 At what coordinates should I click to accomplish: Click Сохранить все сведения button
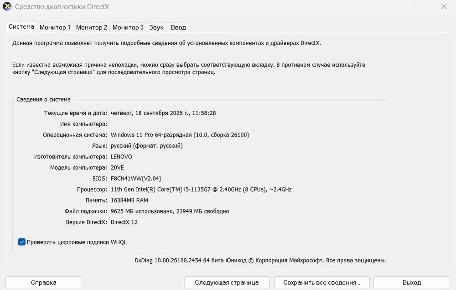coord(321,282)
